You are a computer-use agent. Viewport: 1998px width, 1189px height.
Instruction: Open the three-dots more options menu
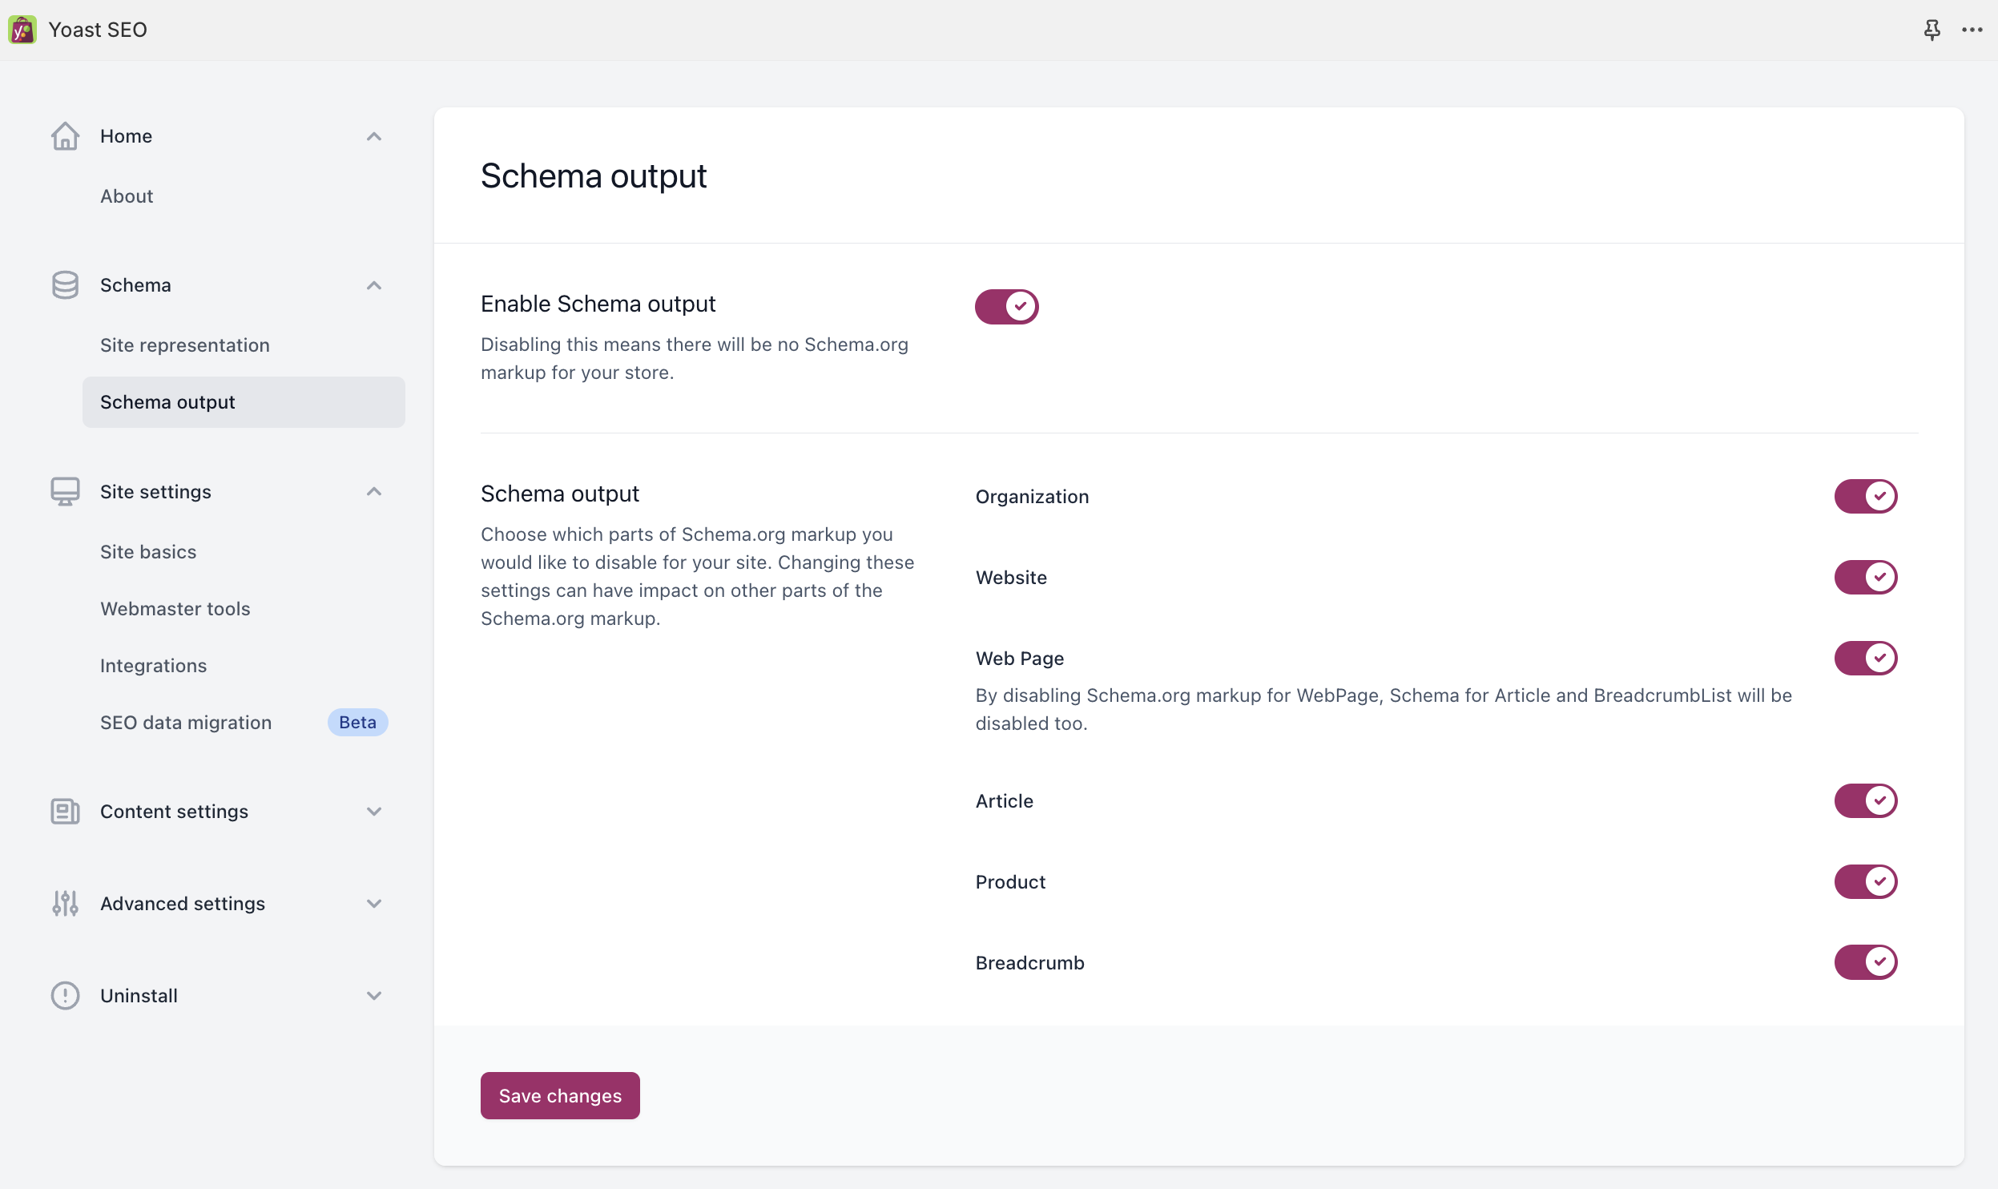(x=1972, y=30)
